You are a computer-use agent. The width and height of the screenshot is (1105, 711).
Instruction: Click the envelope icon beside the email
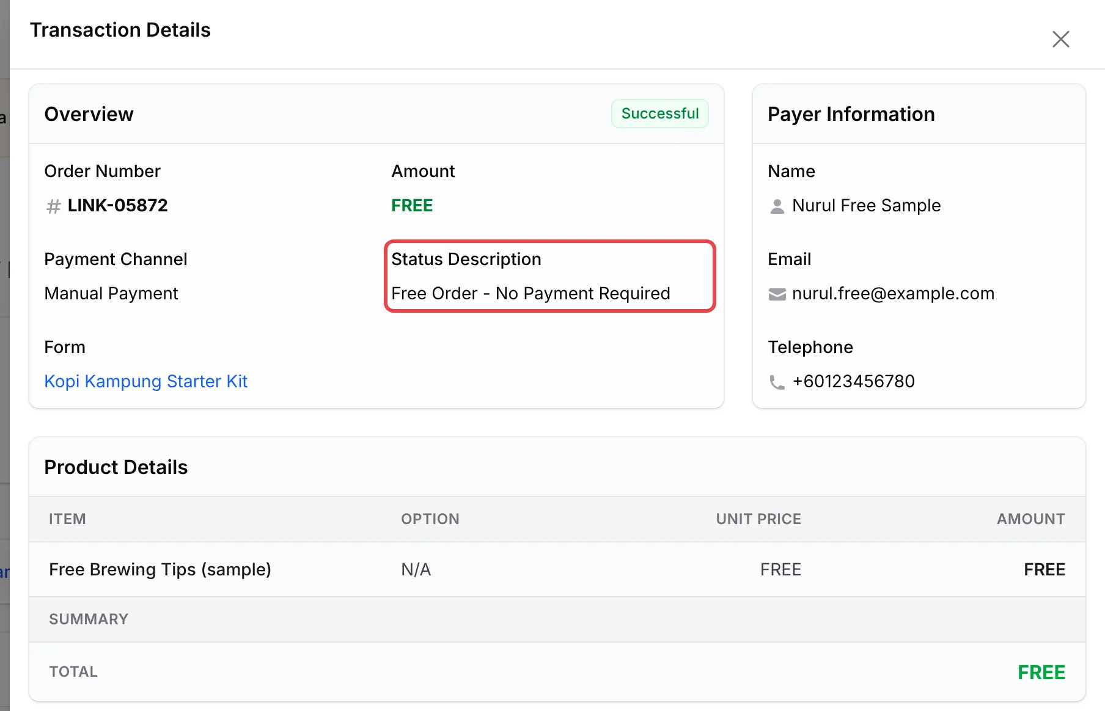tap(777, 294)
